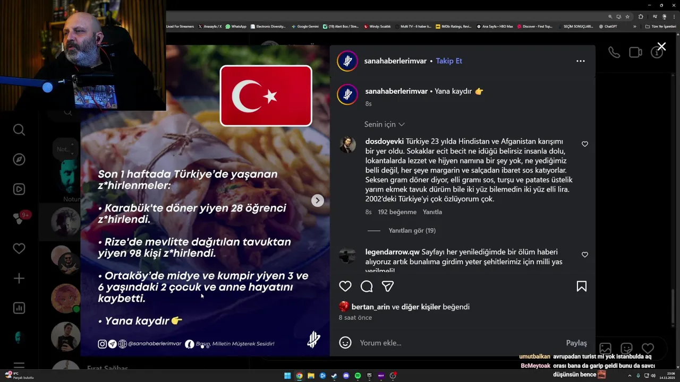Open Notifications heart in left sidebar

click(x=19, y=248)
